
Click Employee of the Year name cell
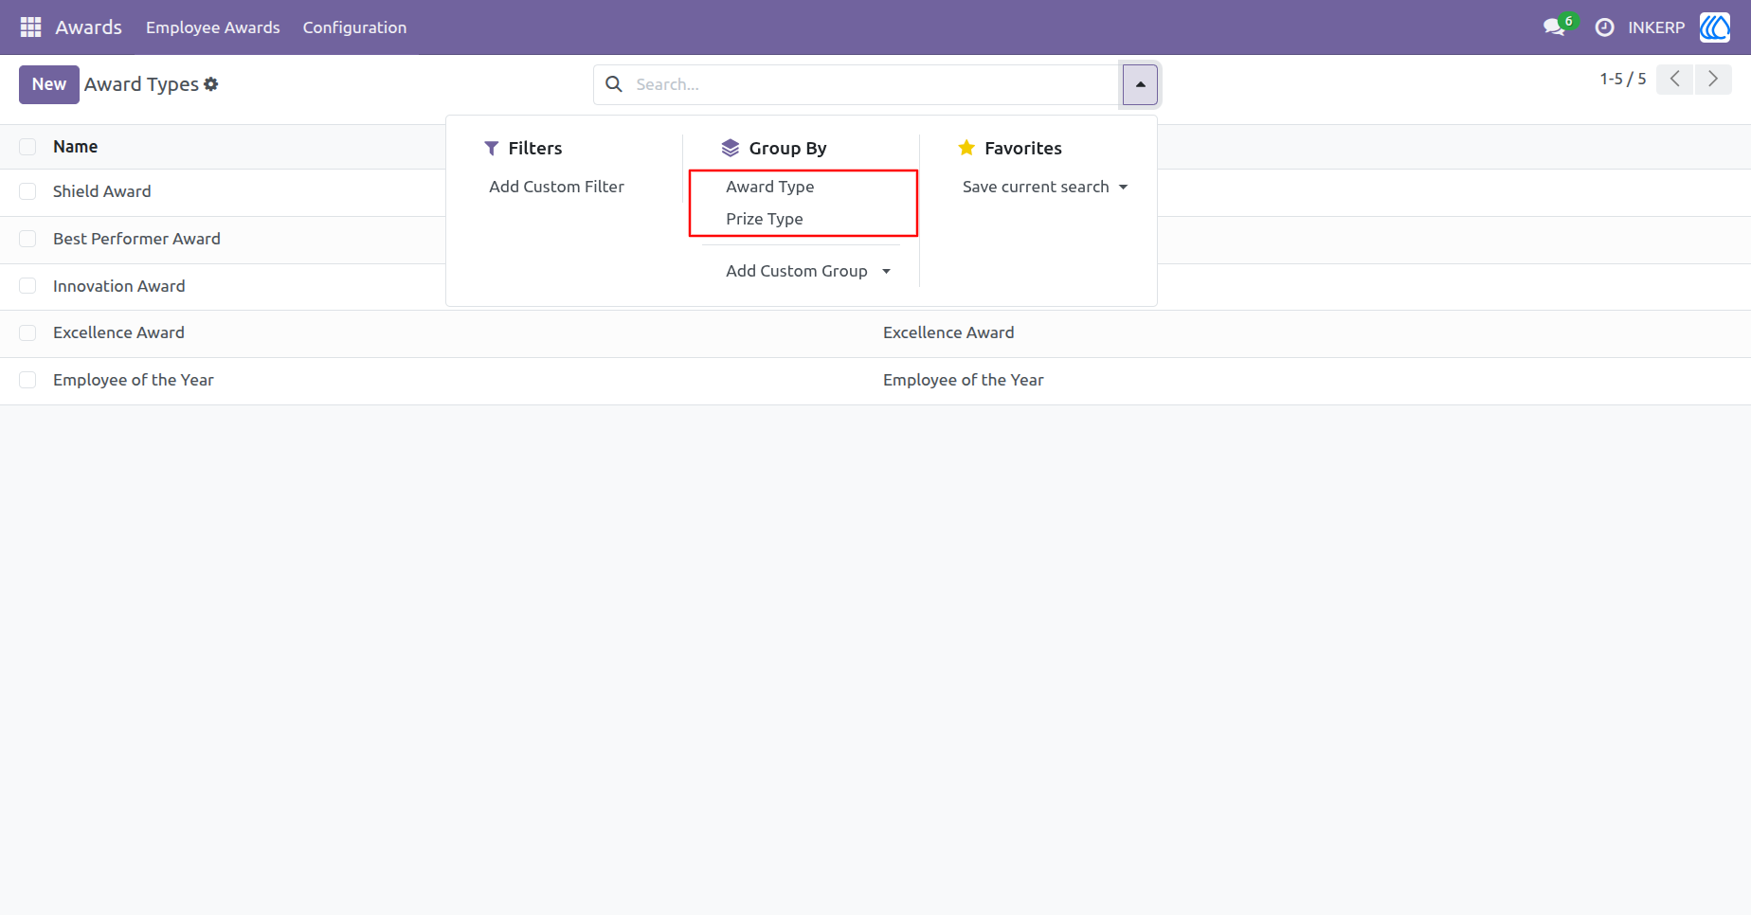point(134,380)
